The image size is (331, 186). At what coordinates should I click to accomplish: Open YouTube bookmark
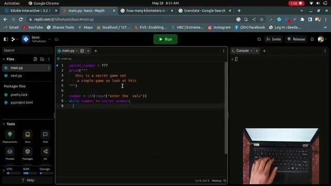click(33, 27)
